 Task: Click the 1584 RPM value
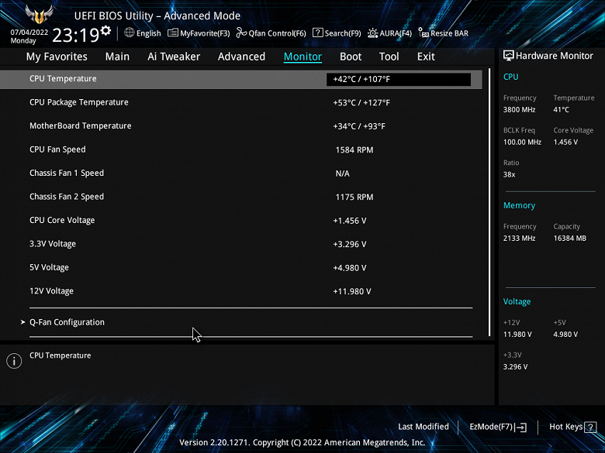(354, 150)
